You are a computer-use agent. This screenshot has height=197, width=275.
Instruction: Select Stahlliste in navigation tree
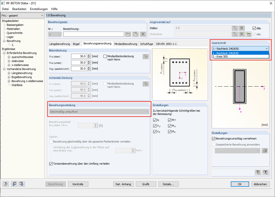click(x=17, y=85)
